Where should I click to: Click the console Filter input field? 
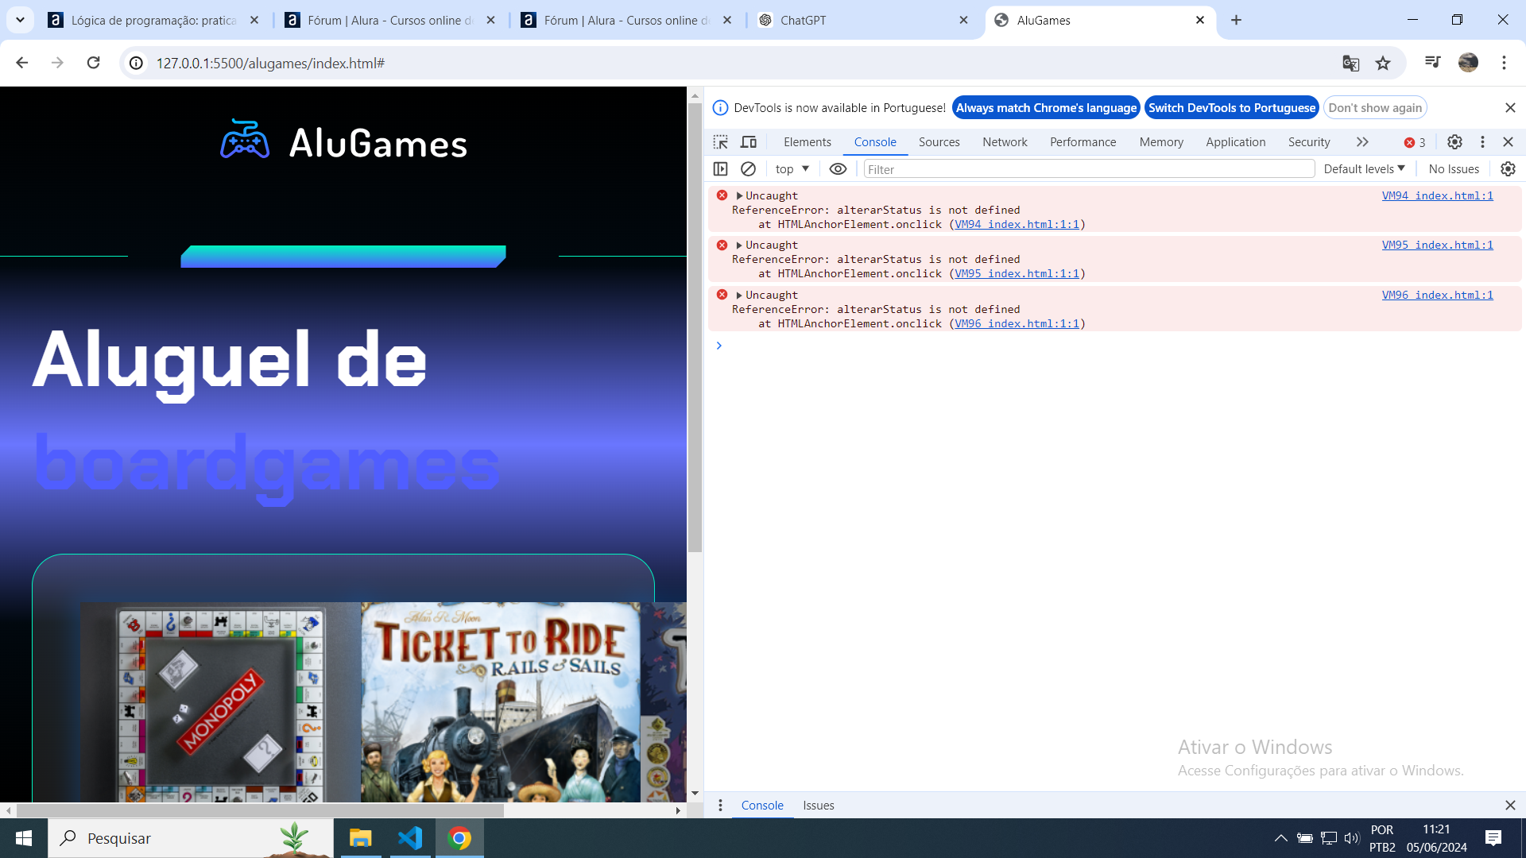(1089, 169)
